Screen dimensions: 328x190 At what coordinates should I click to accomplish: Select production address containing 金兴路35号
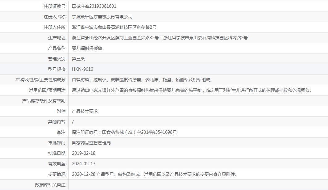click(x=160, y=38)
